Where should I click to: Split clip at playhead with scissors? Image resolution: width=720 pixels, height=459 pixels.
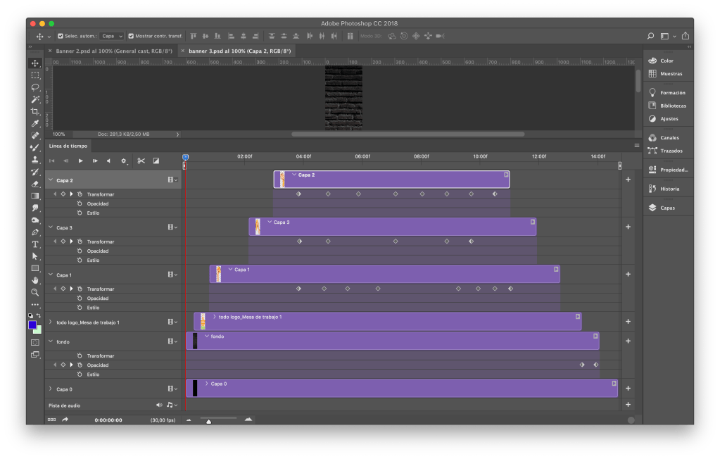tap(141, 161)
